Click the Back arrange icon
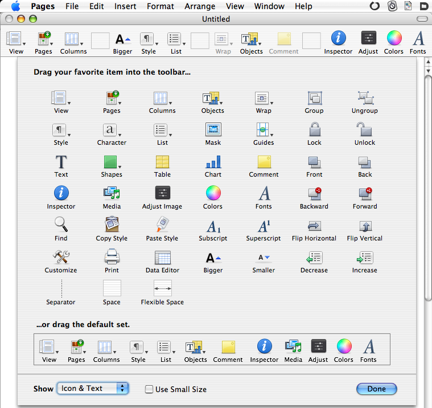Screen dimensions: 432x408 (x=365, y=162)
